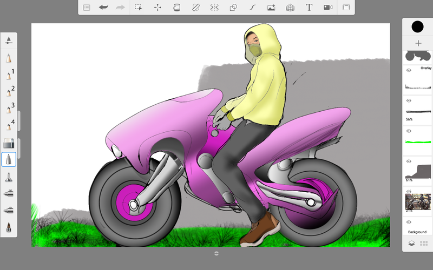Start Time-lapse recording camera

(x=328, y=8)
